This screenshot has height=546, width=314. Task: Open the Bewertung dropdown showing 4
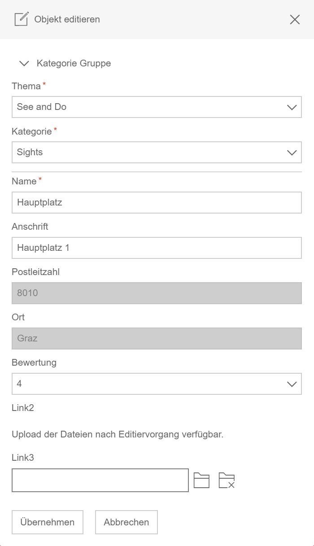point(156,384)
